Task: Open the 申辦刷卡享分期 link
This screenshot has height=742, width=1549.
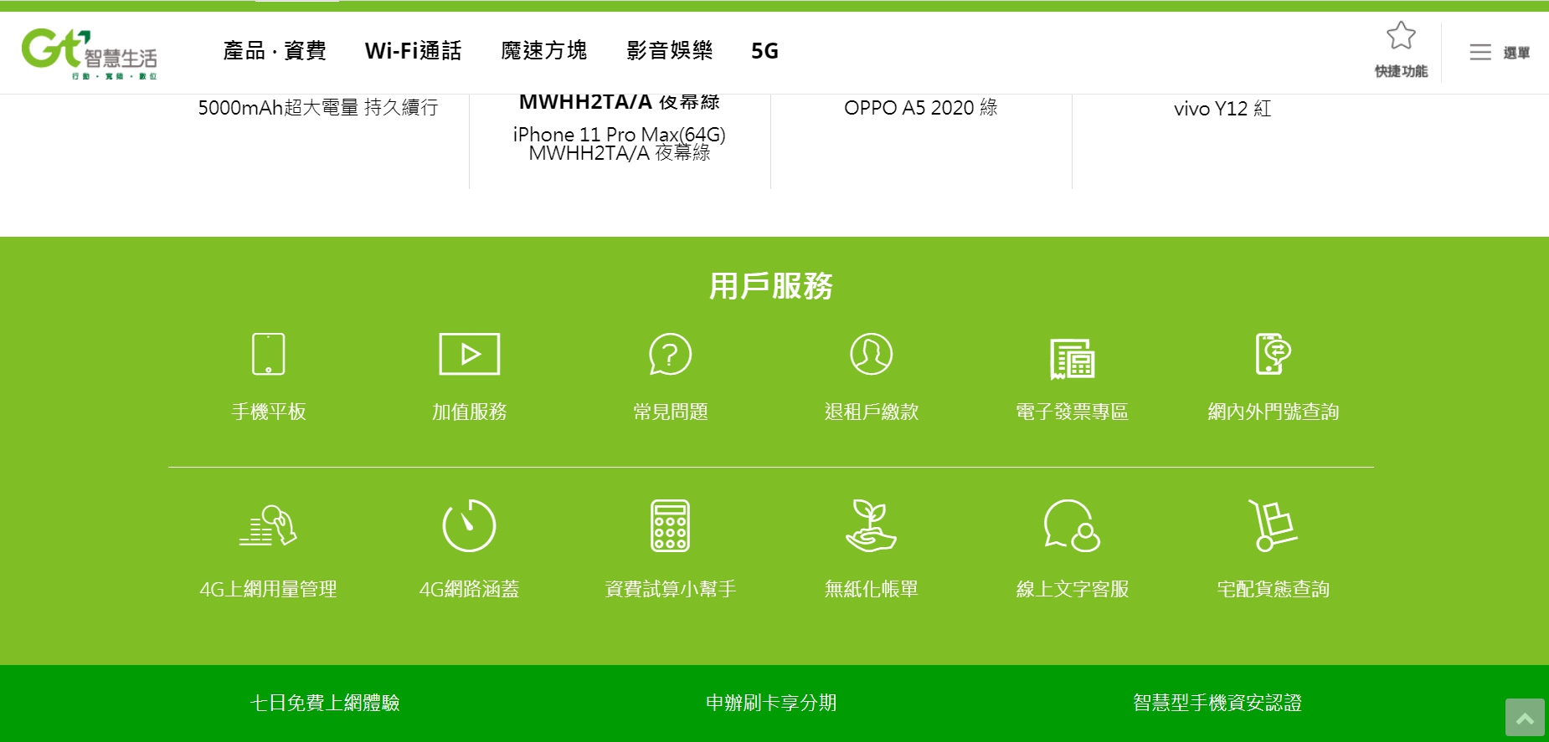Action: [771, 703]
